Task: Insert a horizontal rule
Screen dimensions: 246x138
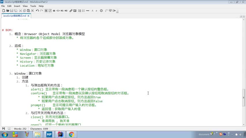Action: (88, 11)
